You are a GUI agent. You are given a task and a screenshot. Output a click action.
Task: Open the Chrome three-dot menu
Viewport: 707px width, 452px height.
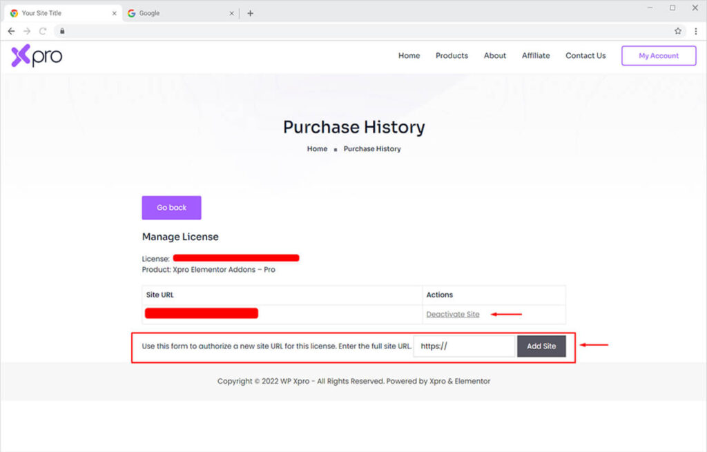click(695, 31)
